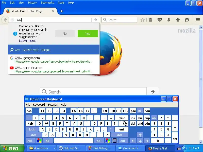Open the Firefox Bookmarks menu
203x152 pixels.
coord(47,3)
